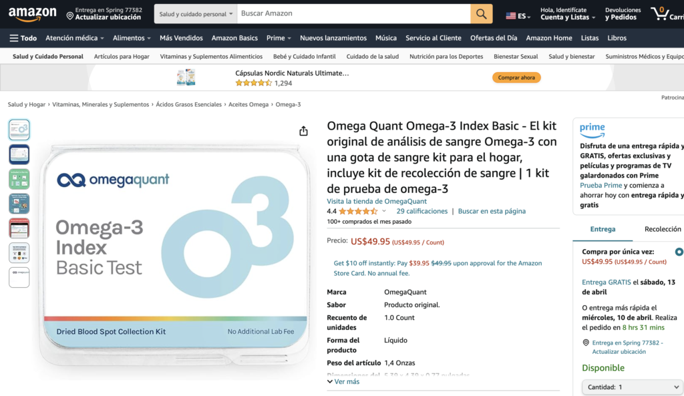Click the US flag language icon

[511, 16]
